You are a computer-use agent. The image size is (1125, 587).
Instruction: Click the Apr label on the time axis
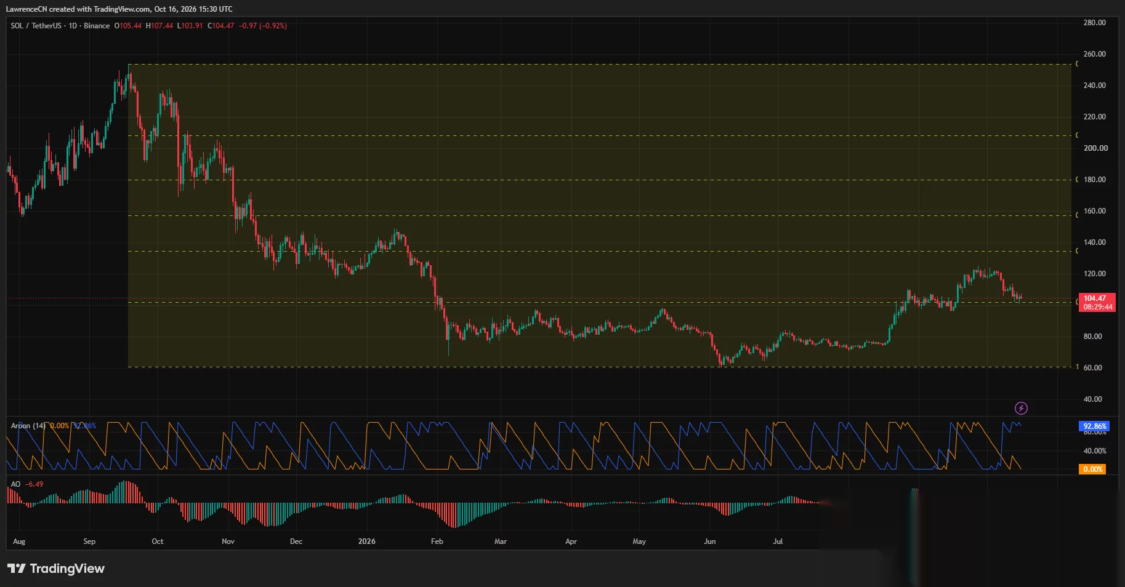571,541
